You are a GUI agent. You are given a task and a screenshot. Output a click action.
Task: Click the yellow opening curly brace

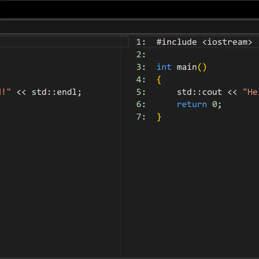[x=159, y=80]
